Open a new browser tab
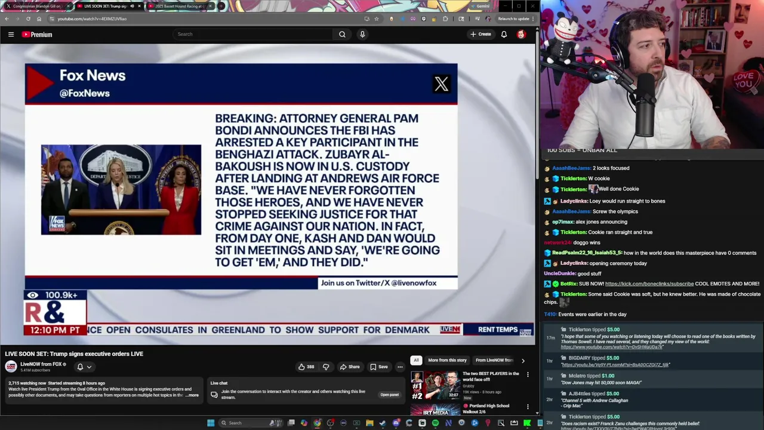Screen dimensions: 764x430 click(x=221, y=6)
